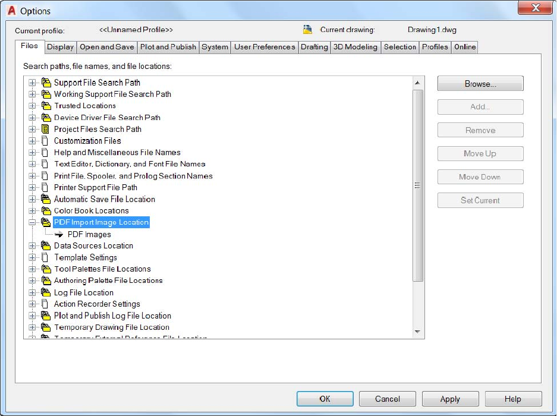557x416 pixels.
Task: Click the Customization Files document icon
Action: coord(45,141)
